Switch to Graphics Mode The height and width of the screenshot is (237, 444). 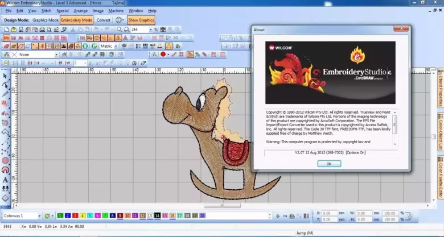point(45,20)
